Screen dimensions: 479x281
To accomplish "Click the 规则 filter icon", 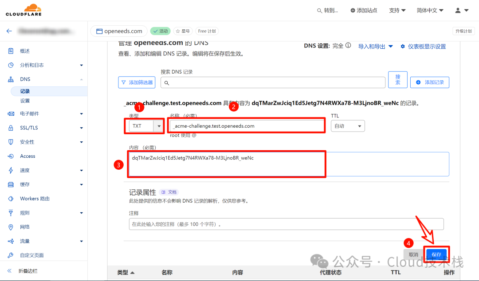I will 11,213.
